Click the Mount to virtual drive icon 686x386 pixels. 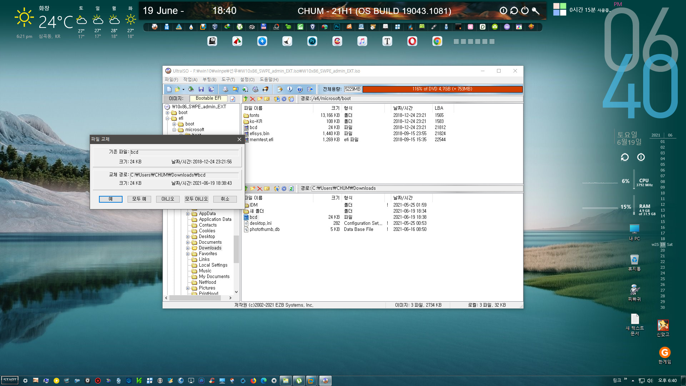click(x=255, y=89)
